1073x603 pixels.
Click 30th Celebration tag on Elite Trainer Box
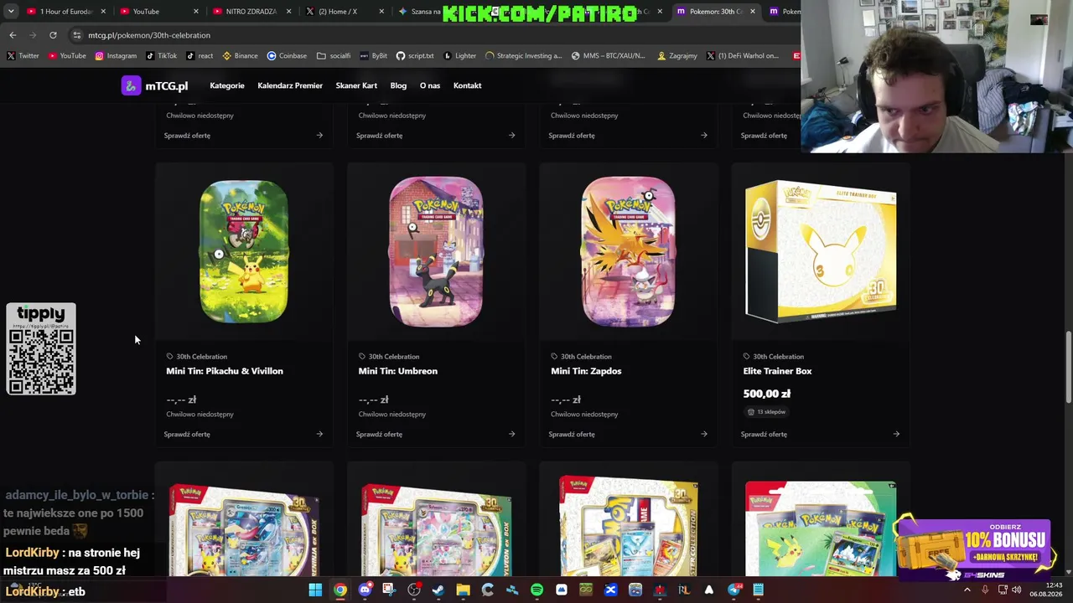tap(773, 357)
